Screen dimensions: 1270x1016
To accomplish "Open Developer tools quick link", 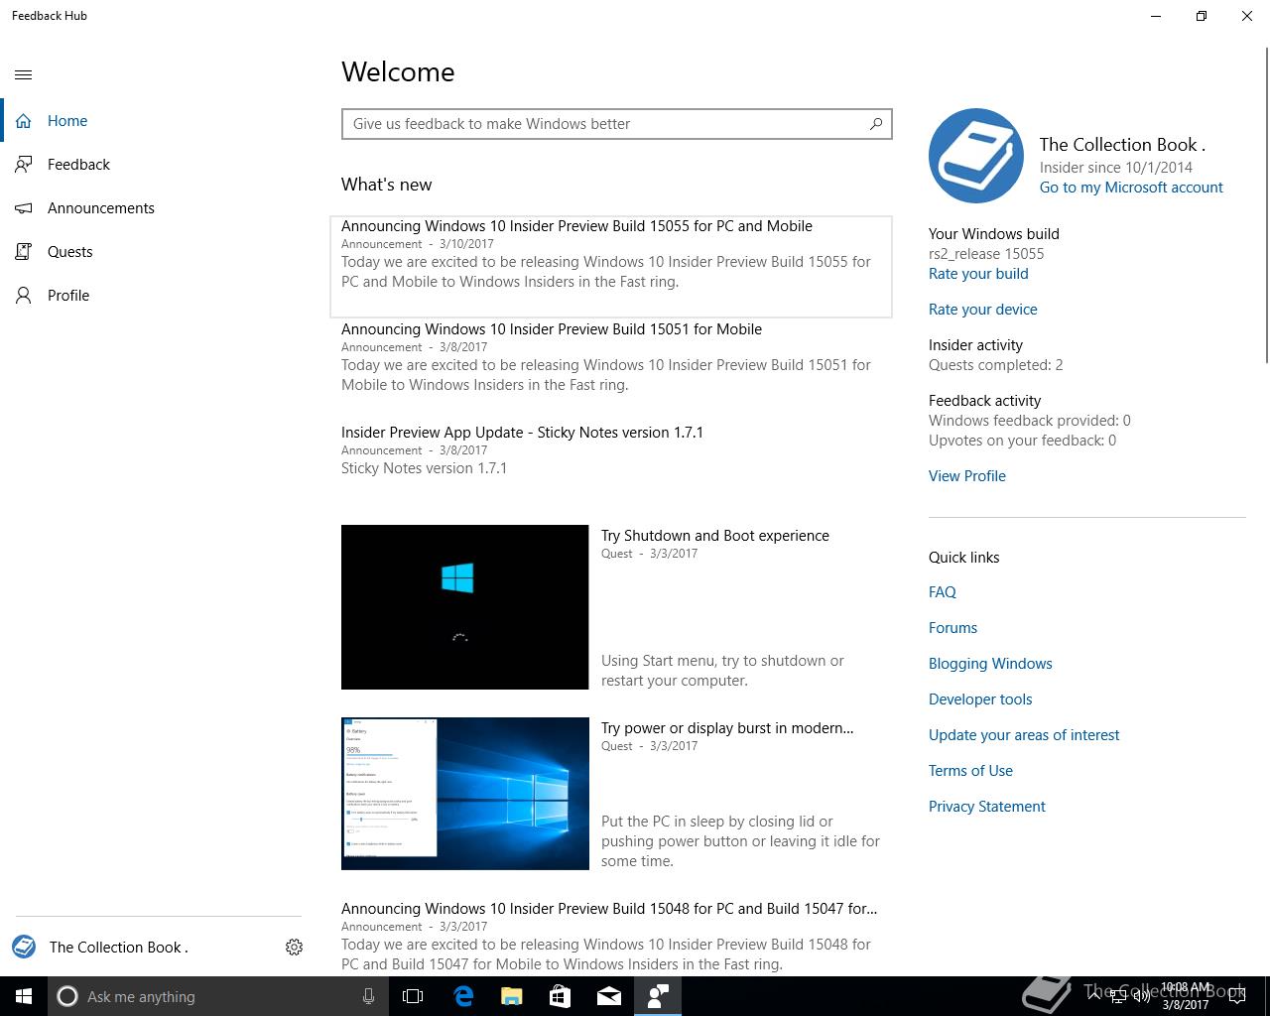I will pyautogui.click(x=980, y=699).
